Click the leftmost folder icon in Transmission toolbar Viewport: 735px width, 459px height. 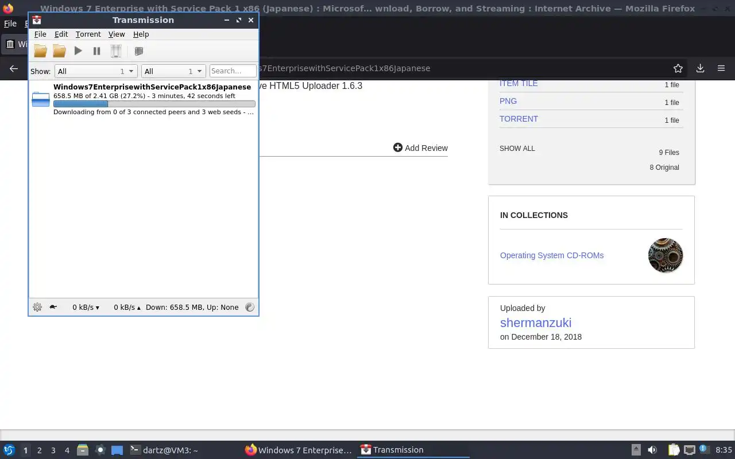pyautogui.click(x=40, y=51)
